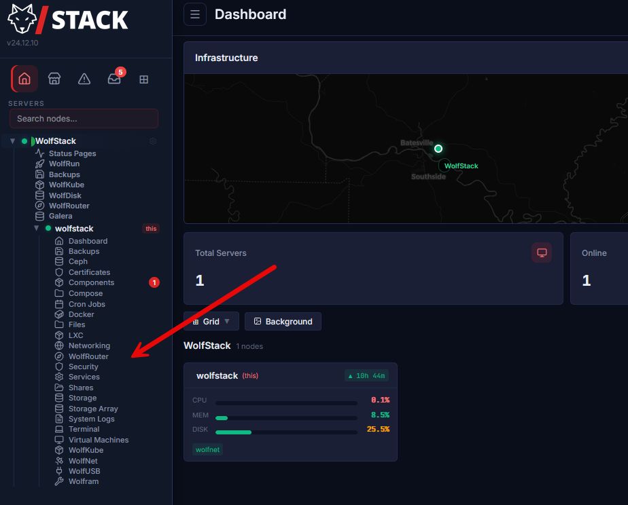
Task: Click the WolfRun rocket icon
Action: [x=39, y=164]
